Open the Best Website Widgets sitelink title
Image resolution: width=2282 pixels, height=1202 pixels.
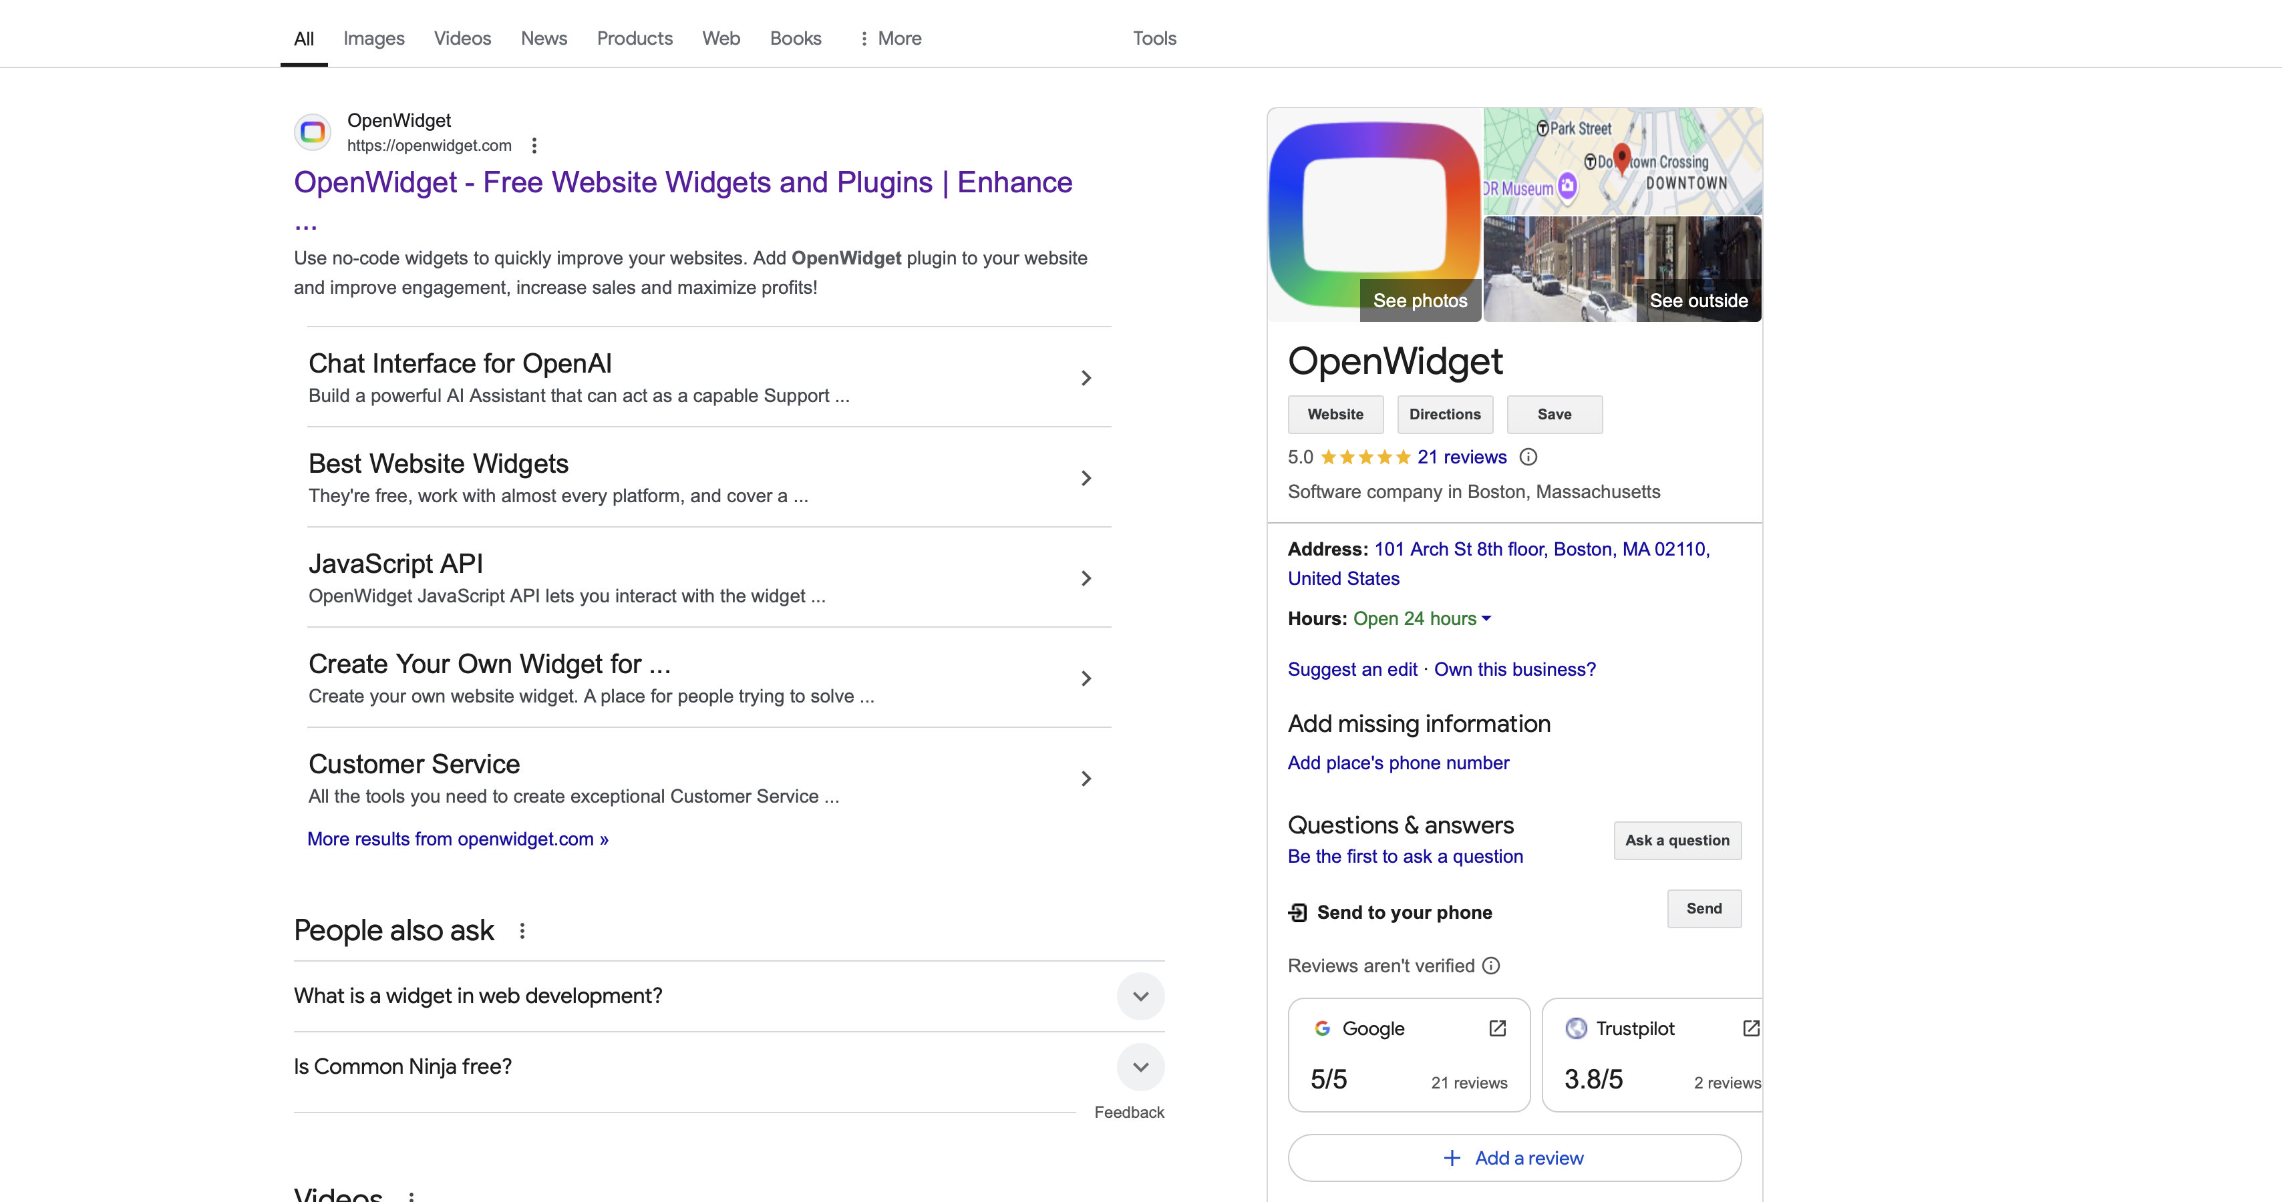[438, 463]
